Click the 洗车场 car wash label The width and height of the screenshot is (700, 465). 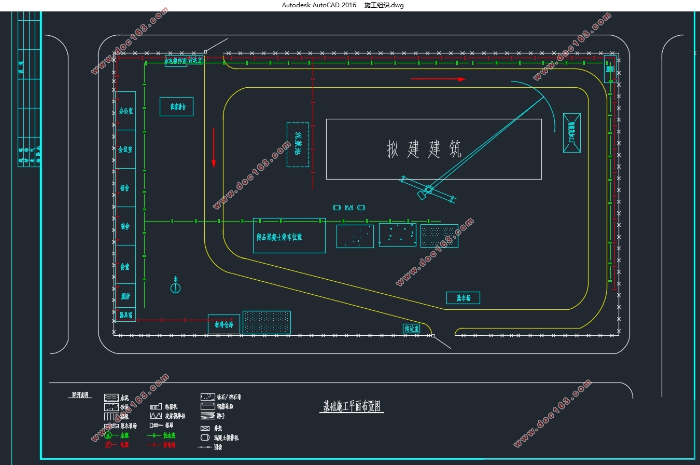tap(463, 298)
